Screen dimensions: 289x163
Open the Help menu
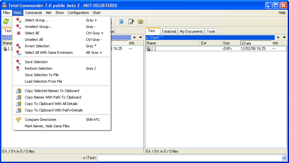282,13
